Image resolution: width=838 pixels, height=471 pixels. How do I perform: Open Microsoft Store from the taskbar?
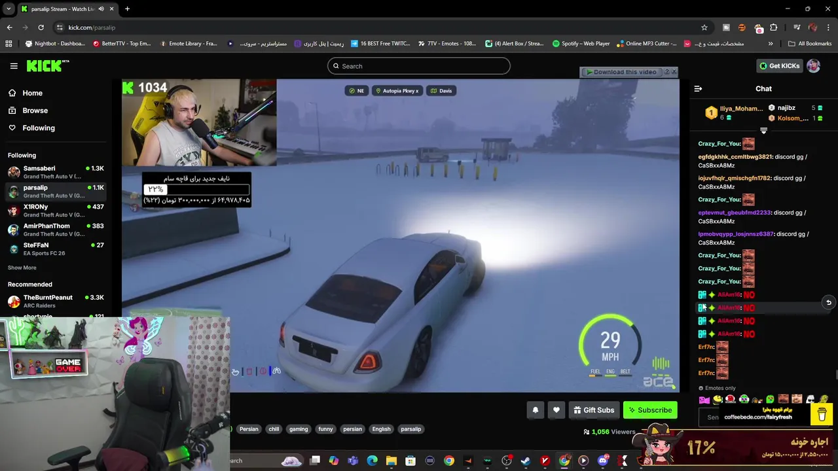coord(410,461)
